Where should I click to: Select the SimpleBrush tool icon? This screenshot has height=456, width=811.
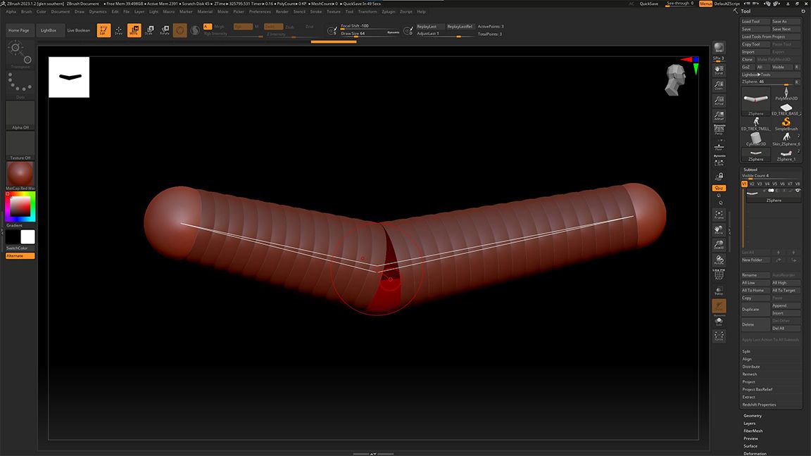(787, 122)
